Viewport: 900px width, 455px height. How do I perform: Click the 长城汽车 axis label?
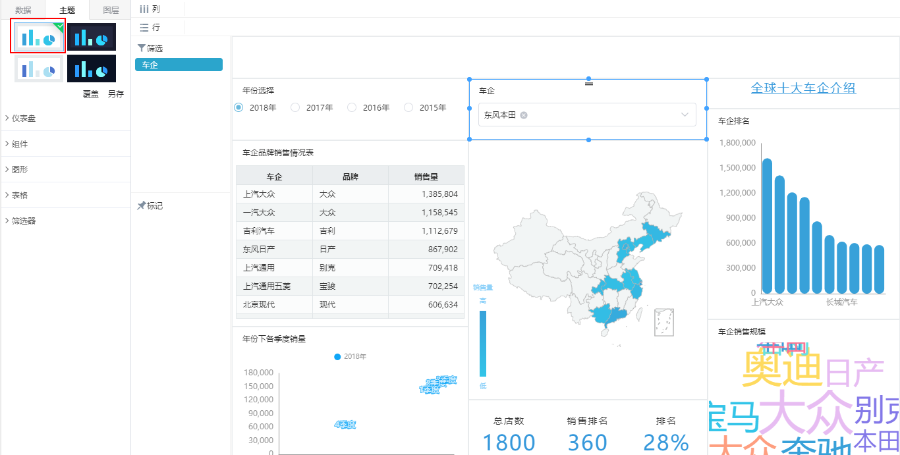[x=842, y=302]
